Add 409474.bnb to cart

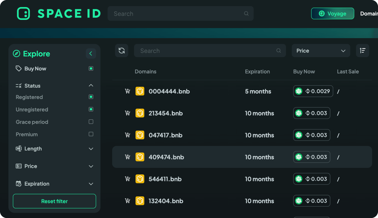coord(127,157)
